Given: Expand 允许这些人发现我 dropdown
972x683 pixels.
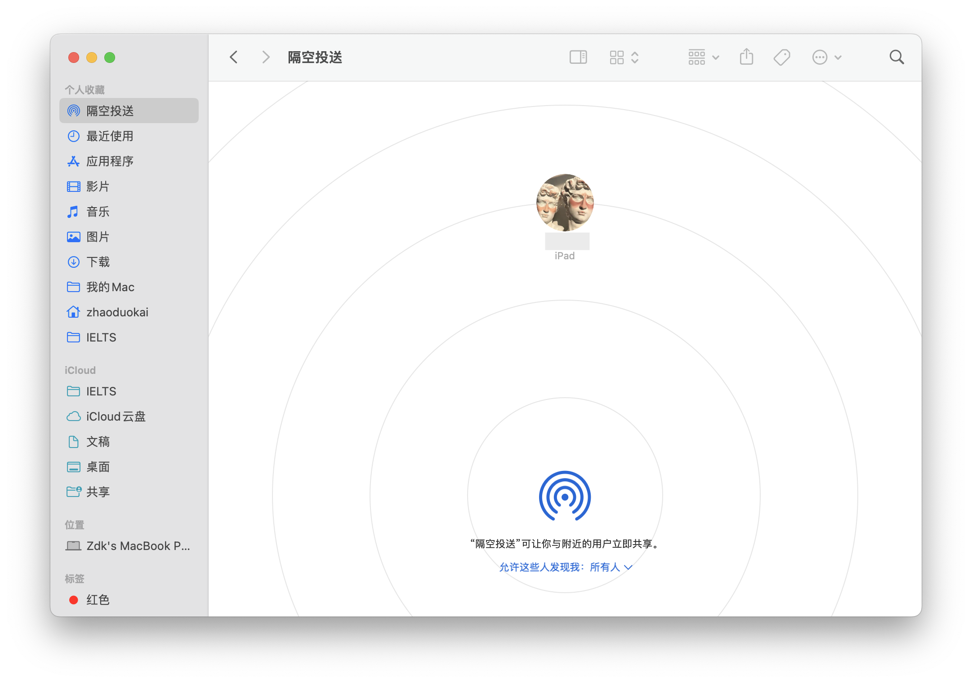Looking at the screenshot, I should click(566, 567).
